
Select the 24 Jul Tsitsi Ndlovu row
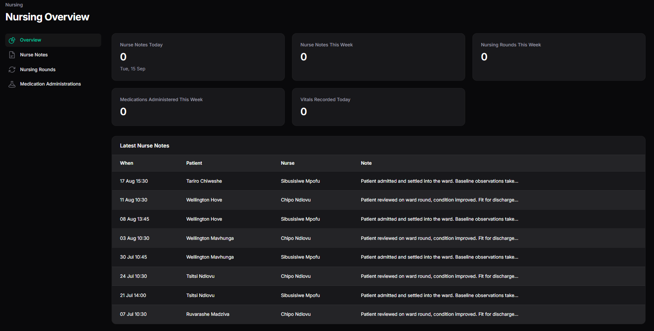click(x=378, y=276)
